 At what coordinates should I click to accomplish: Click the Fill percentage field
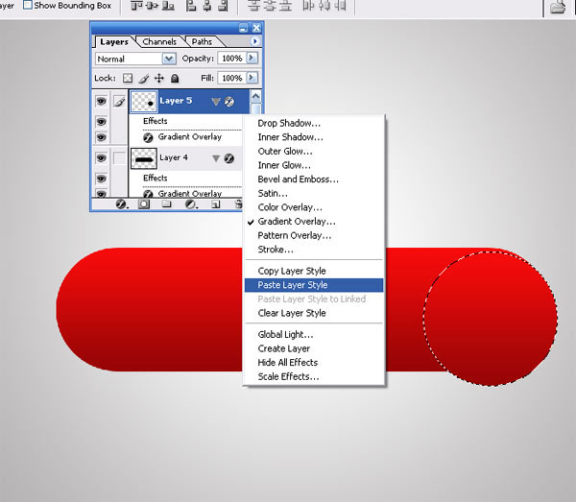click(x=230, y=78)
